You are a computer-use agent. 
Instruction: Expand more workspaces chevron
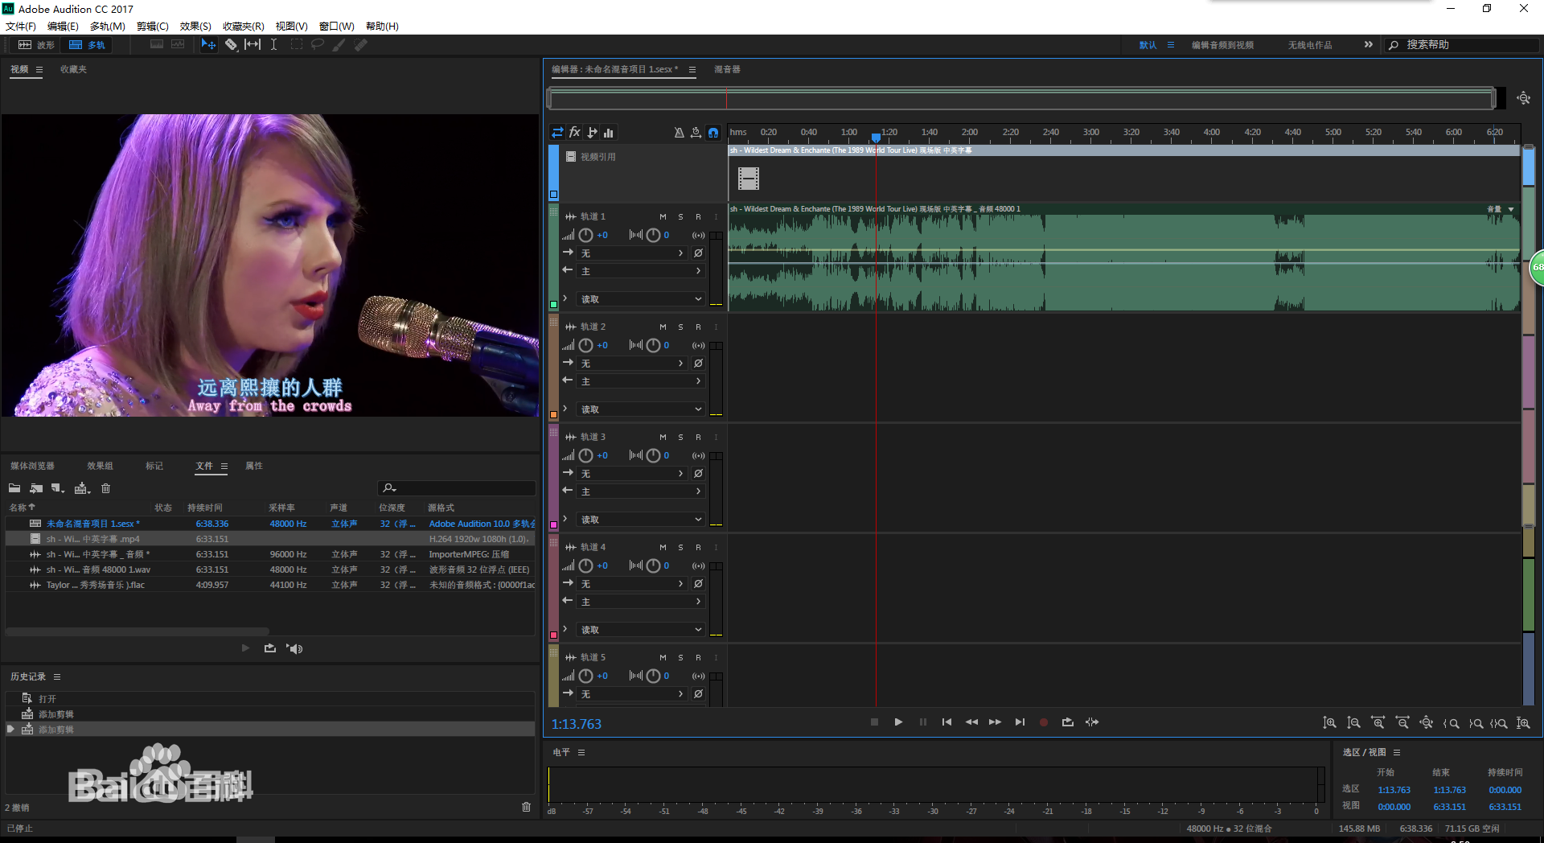pos(1368,45)
